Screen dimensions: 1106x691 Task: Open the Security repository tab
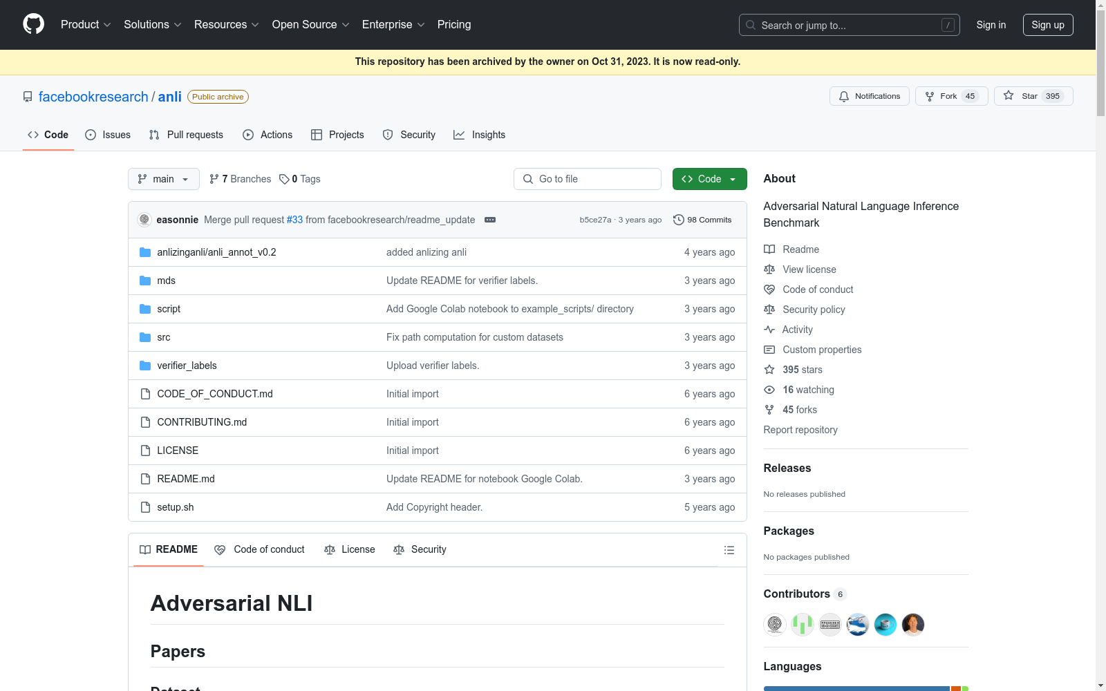click(409, 135)
